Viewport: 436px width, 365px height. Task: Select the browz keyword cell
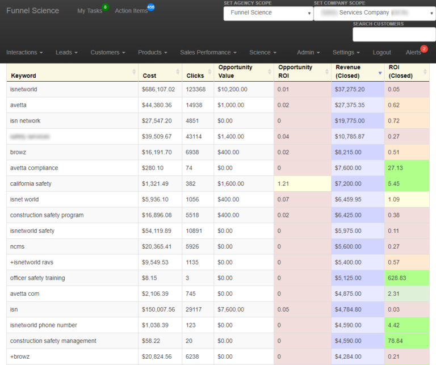[x=72, y=152]
